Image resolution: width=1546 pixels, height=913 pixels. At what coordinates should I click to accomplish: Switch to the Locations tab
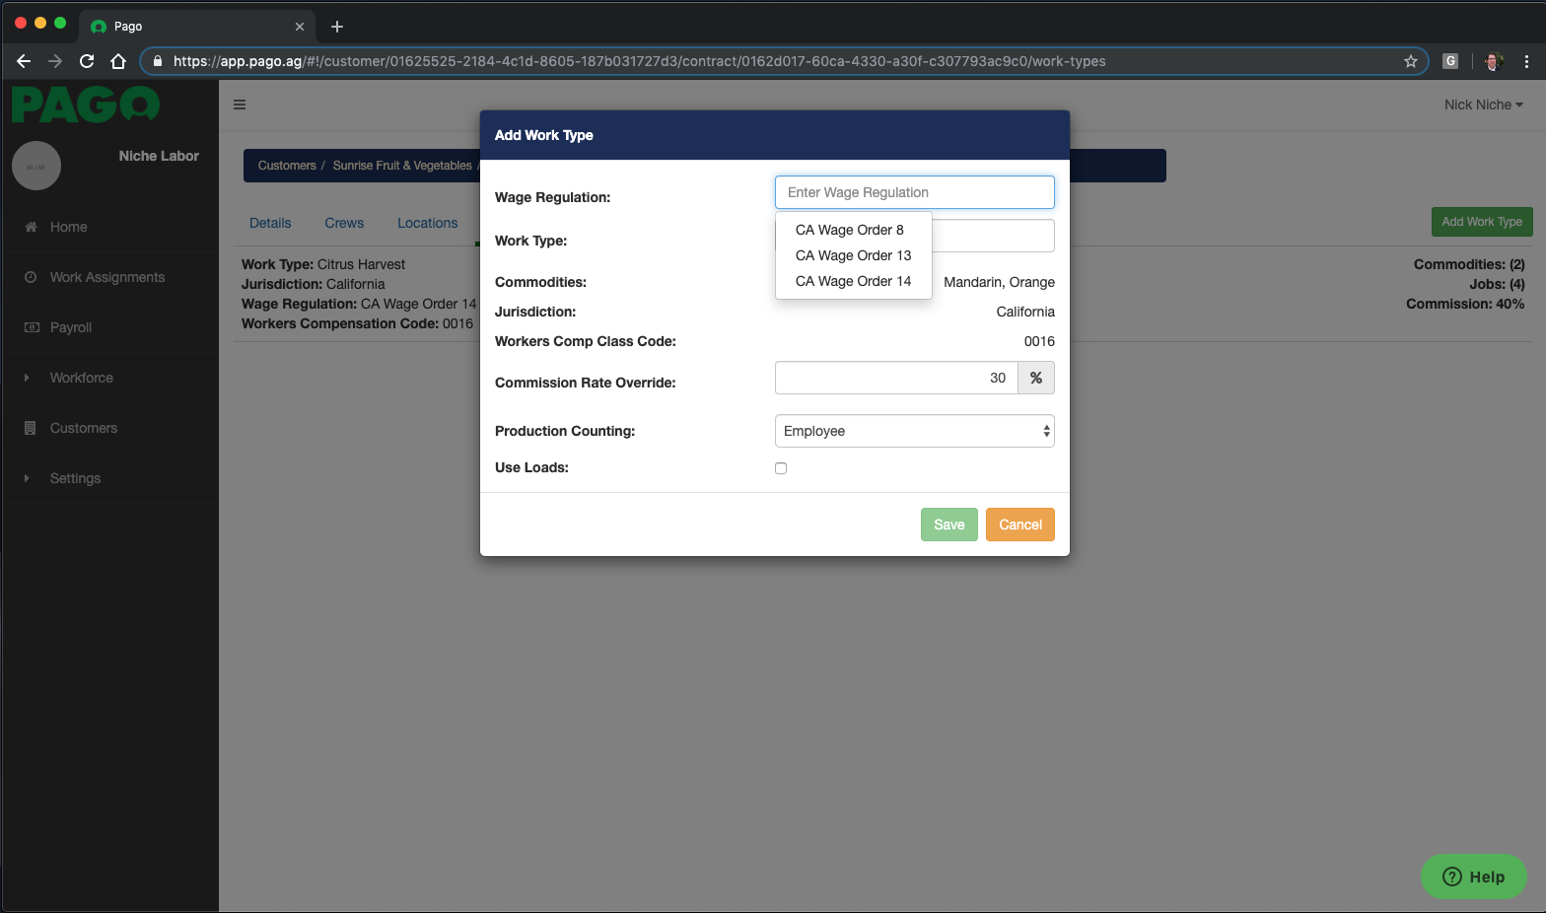click(427, 223)
